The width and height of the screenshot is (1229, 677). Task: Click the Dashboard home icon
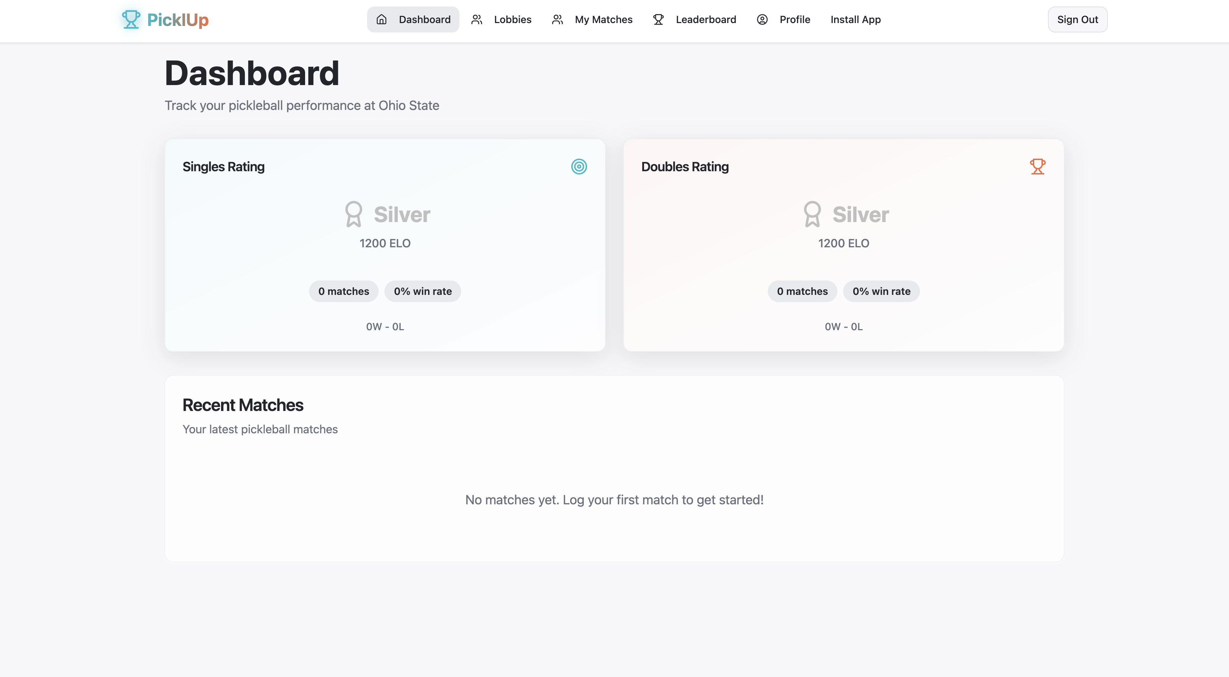[x=381, y=19]
